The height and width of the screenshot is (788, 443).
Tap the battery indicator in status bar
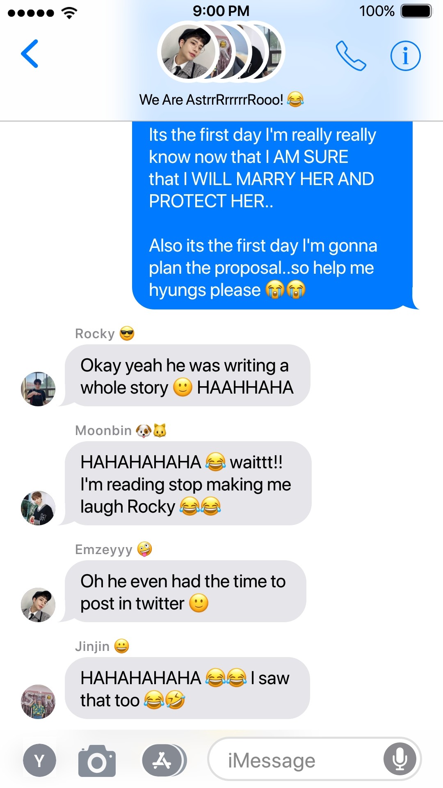(x=416, y=11)
